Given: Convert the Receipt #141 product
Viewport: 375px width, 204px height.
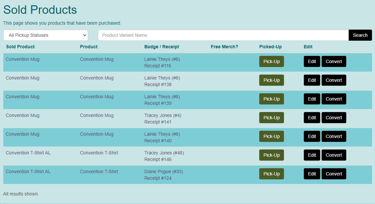Looking at the screenshot, I should click(x=334, y=118).
